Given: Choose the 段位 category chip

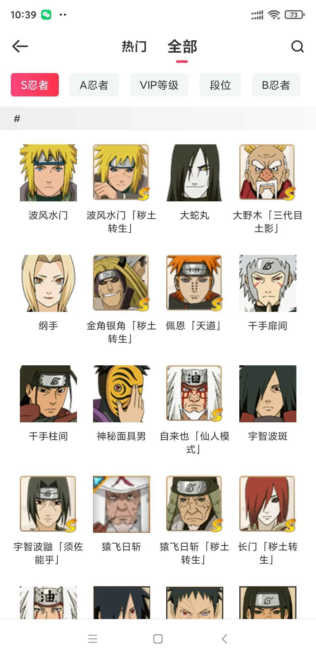Looking at the screenshot, I should [220, 85].
